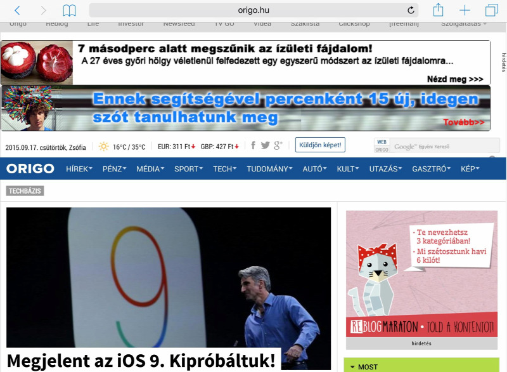
Task: Click the Te nevezhetsz 3 kategóriában! text
Action: coord(443,237)
